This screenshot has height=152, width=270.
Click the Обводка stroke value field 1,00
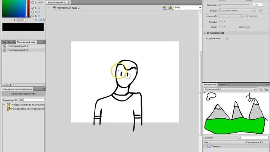pyautogui.click(x=258, y=5)
